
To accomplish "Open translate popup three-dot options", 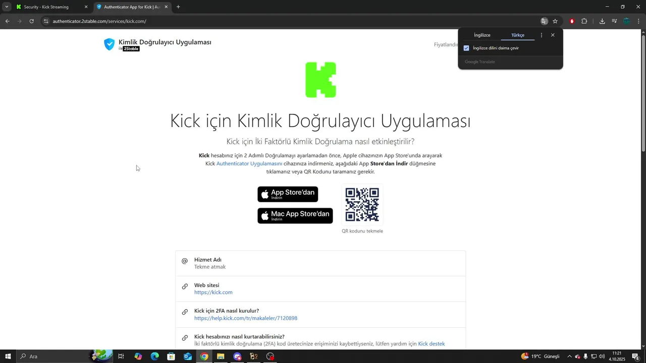I will (542, 35).
